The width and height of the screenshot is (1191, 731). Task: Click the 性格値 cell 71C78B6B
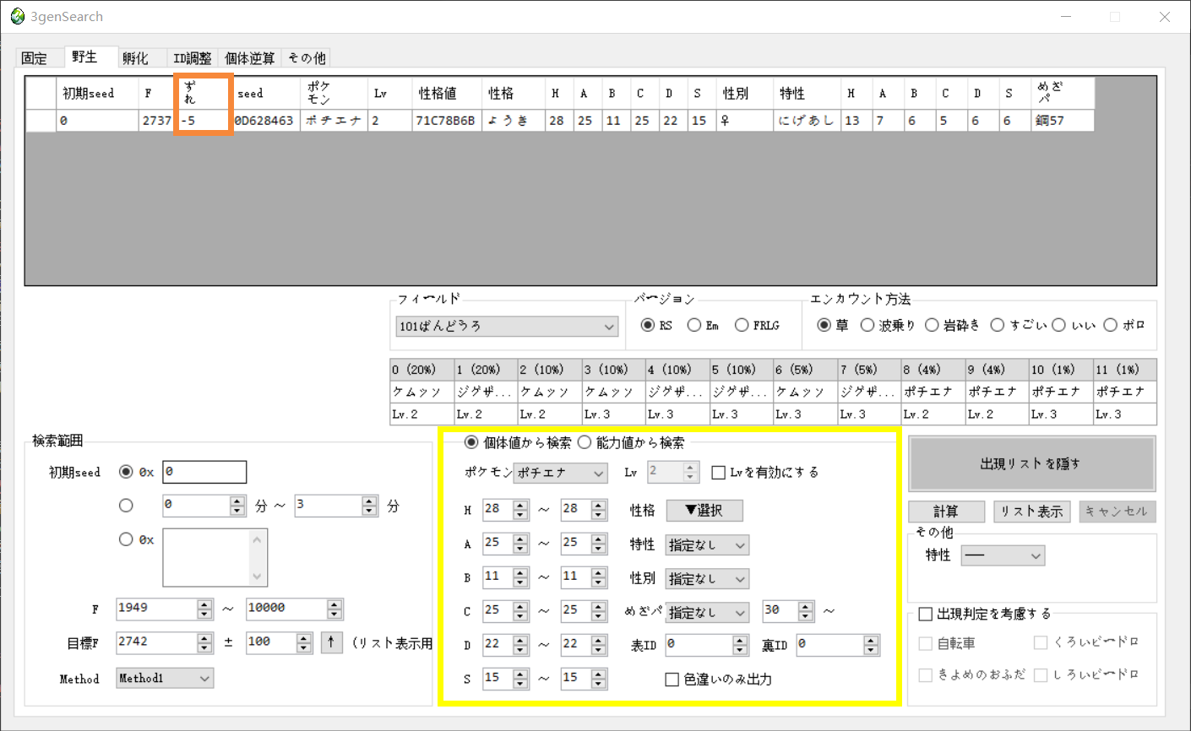(447, 121)
